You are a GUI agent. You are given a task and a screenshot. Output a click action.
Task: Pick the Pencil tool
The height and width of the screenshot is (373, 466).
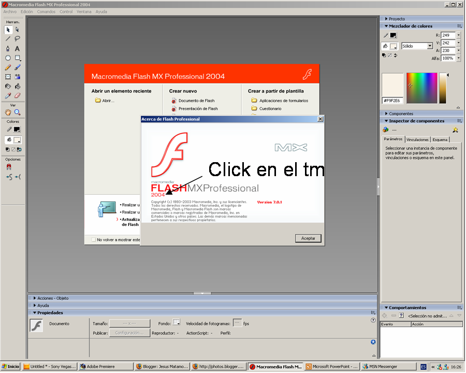[x=8, y=67]
